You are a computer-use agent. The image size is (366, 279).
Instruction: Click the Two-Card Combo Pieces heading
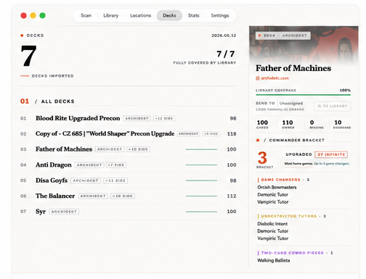click(x=295, y=253)
